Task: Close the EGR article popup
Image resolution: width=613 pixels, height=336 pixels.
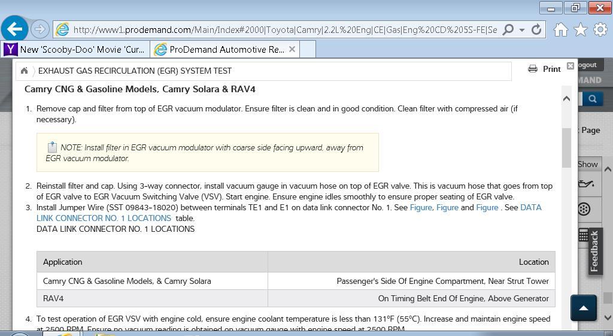Action: (x=570, y=66)
